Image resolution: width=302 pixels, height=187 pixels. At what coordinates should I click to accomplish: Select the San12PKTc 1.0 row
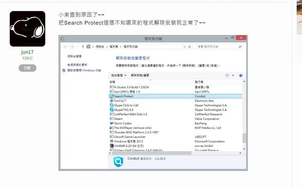[176, 92]
